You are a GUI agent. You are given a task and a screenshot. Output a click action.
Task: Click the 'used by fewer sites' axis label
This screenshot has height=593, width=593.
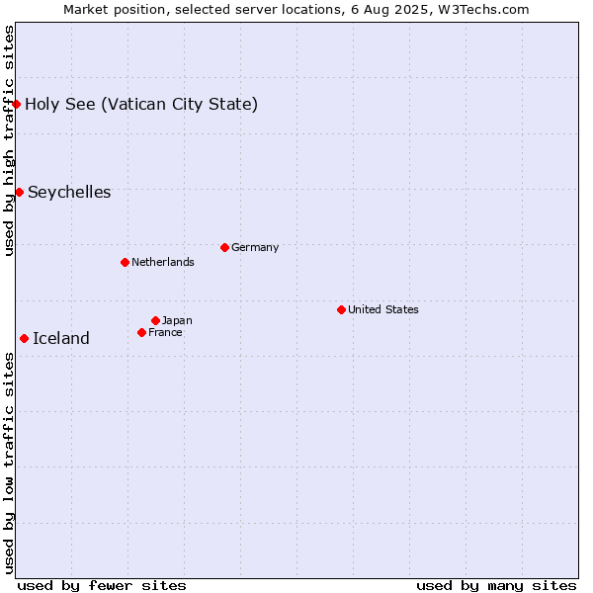click(102, 586)
